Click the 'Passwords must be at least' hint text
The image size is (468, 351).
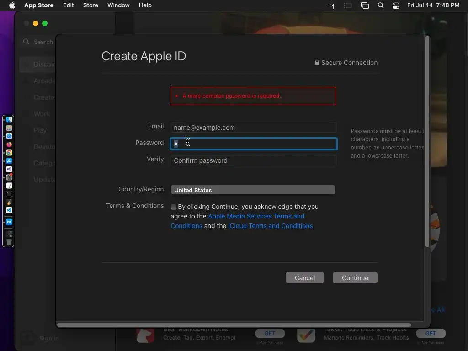coord(387,143)
